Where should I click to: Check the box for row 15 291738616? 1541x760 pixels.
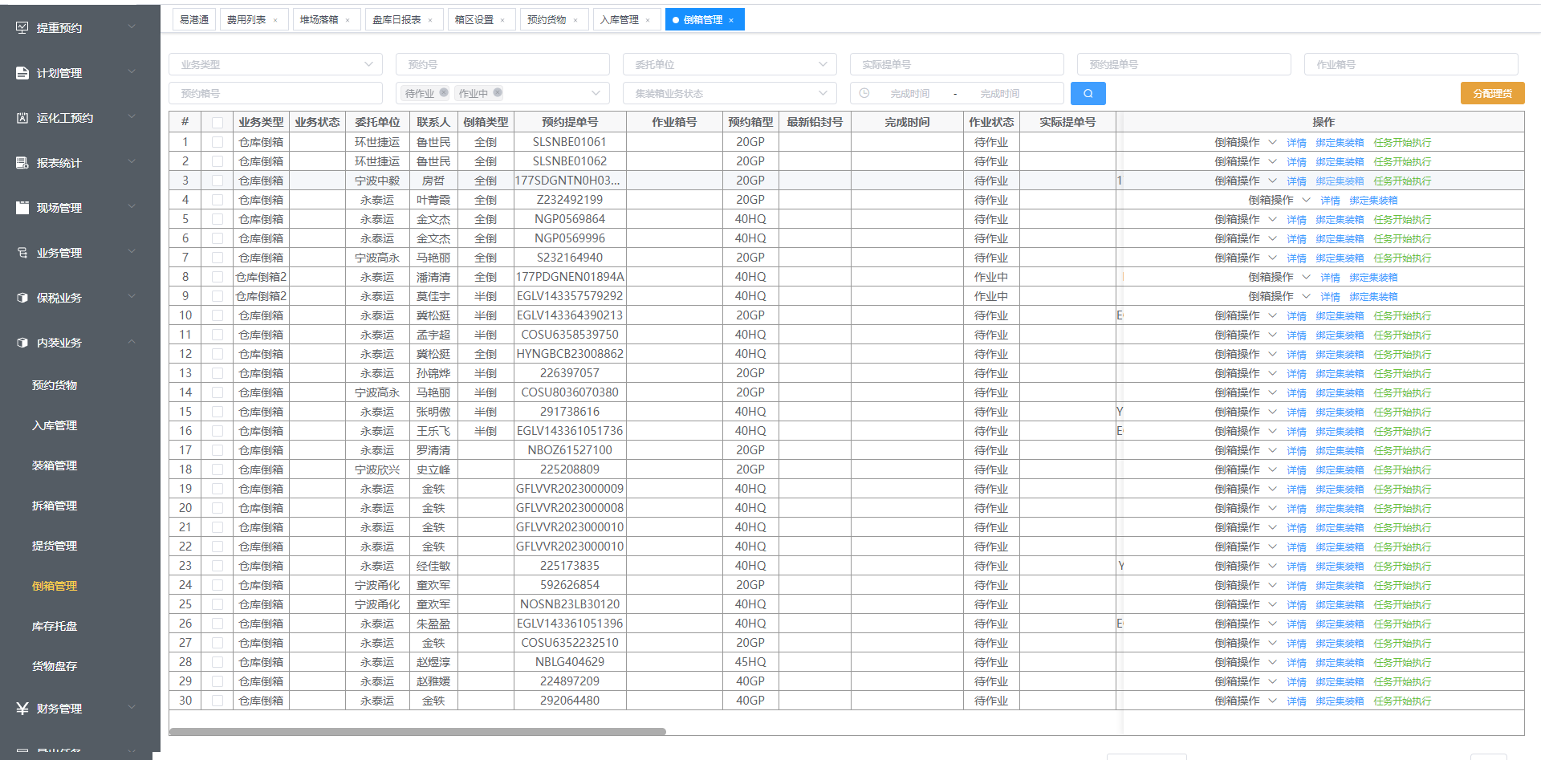218,412
